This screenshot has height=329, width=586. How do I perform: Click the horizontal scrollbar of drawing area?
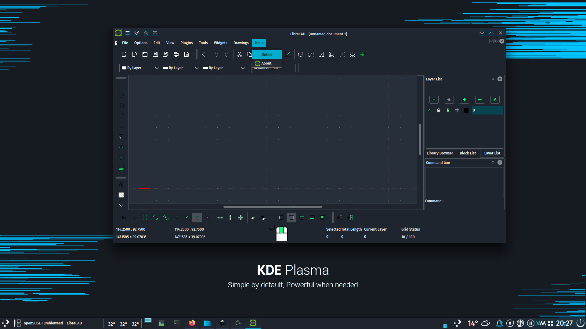coord(273,207)
